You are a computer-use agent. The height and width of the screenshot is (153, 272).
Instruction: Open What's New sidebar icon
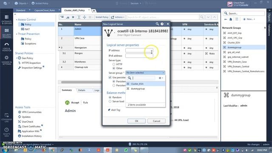click(7, 132)
